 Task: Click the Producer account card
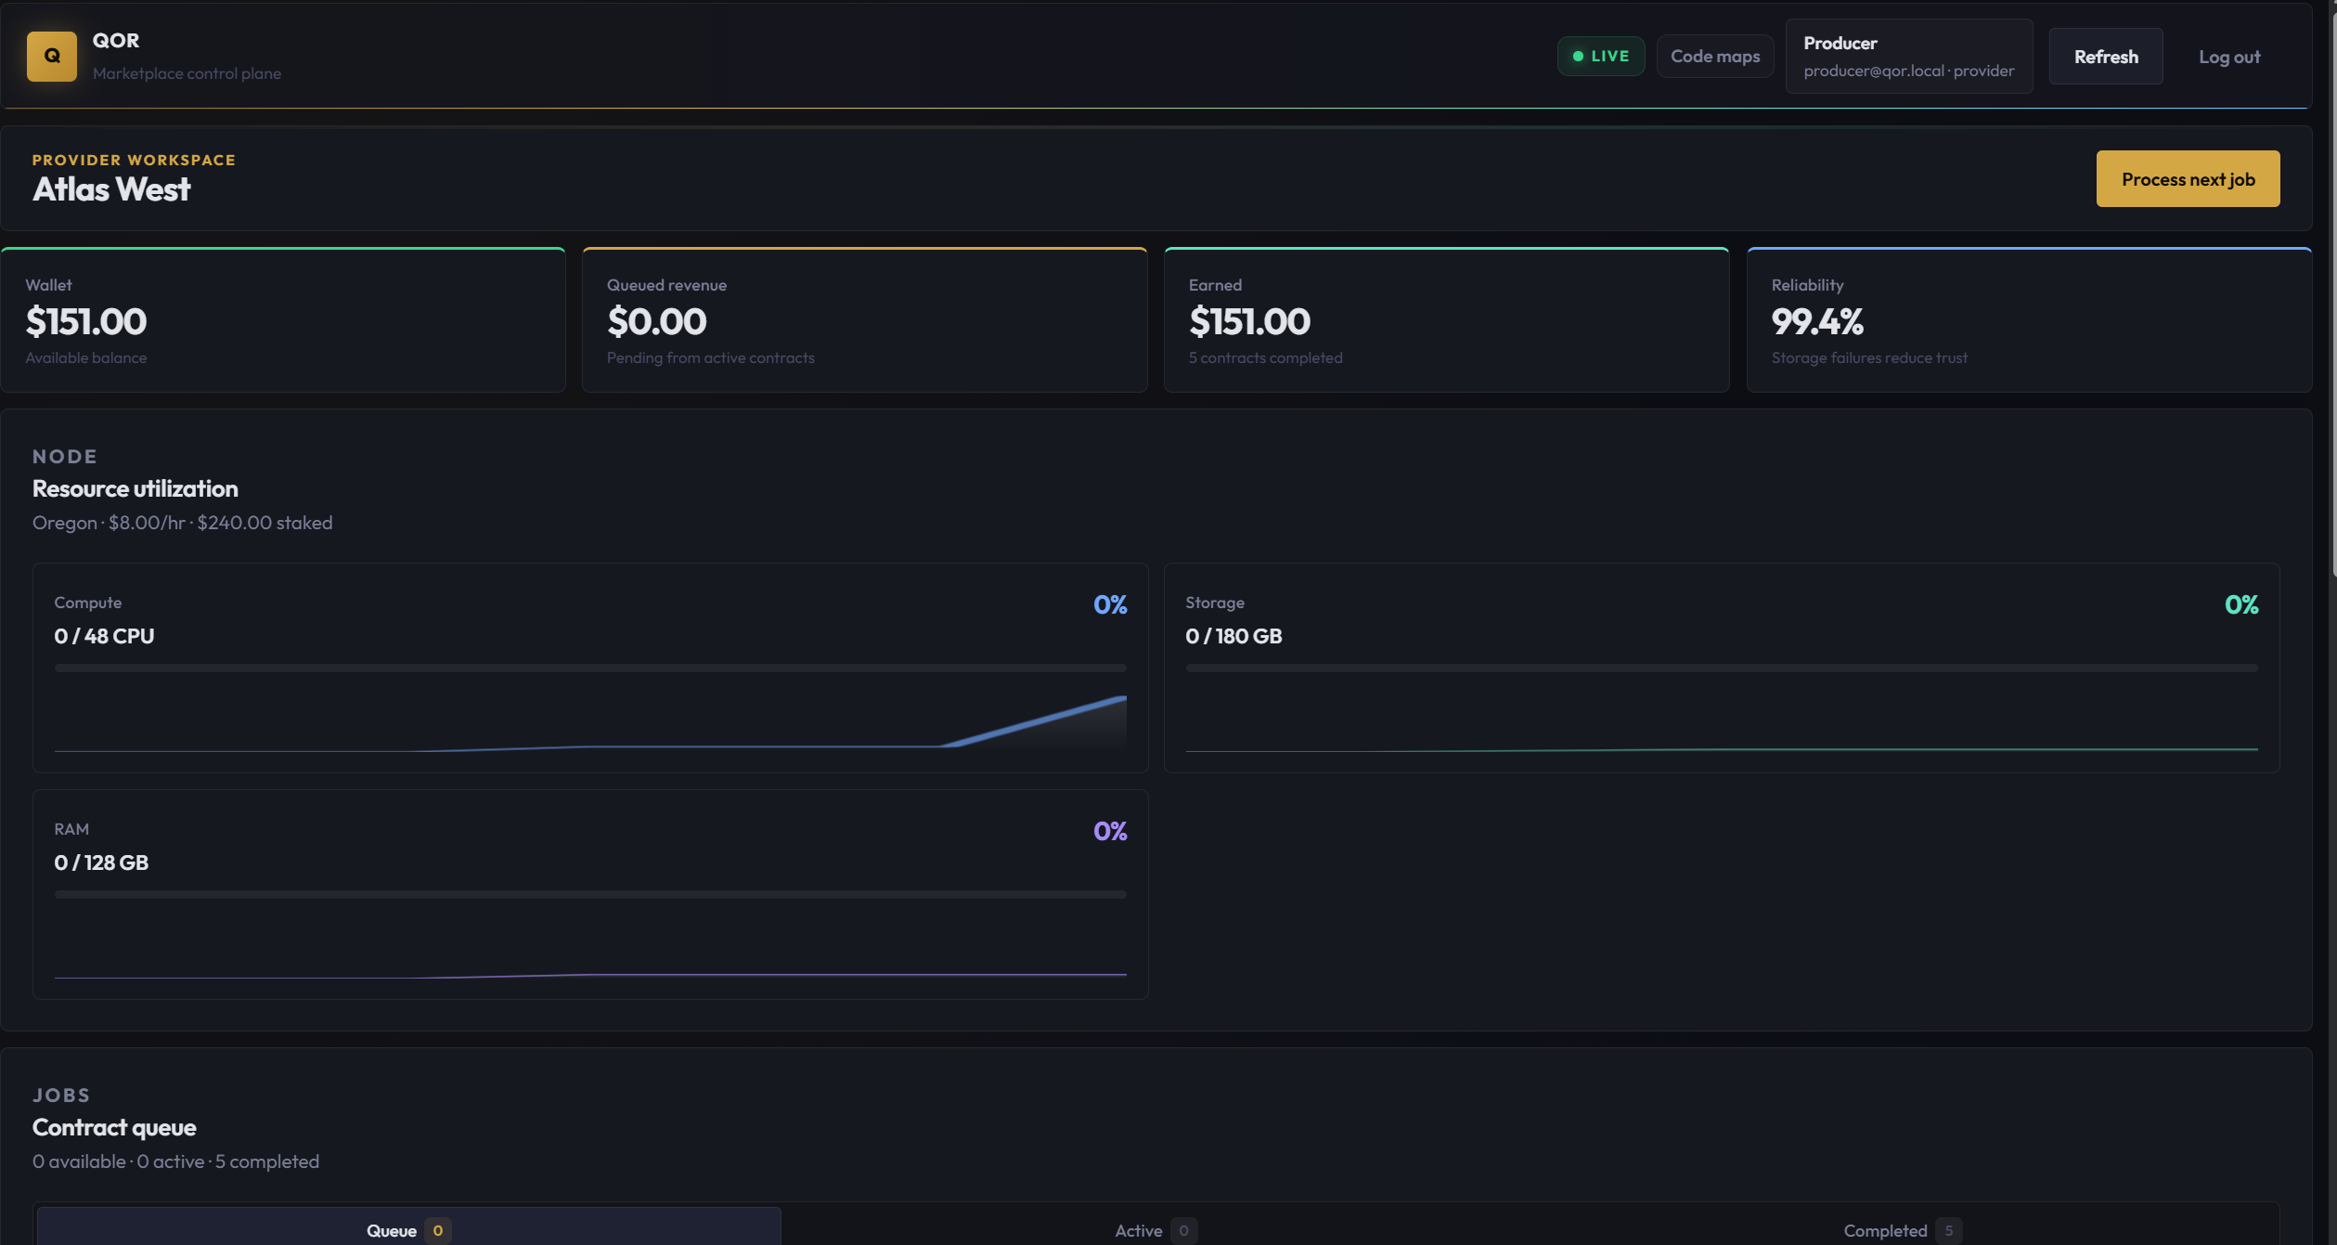tap(1908, 57)
